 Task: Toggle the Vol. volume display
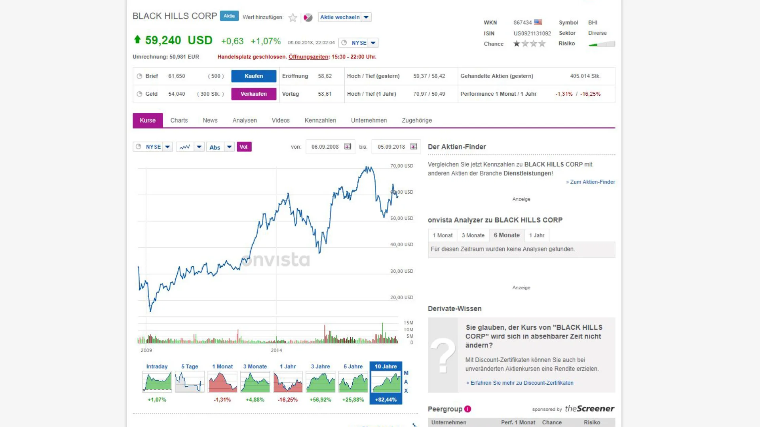point(244,147)
